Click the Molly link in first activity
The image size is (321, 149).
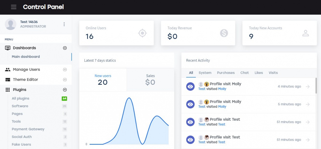click(222, 89)
